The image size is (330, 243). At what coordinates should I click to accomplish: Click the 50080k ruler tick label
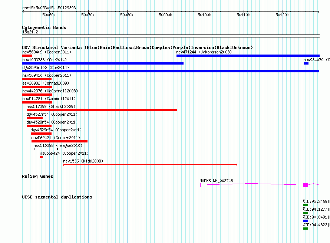[x=127, y=15]
